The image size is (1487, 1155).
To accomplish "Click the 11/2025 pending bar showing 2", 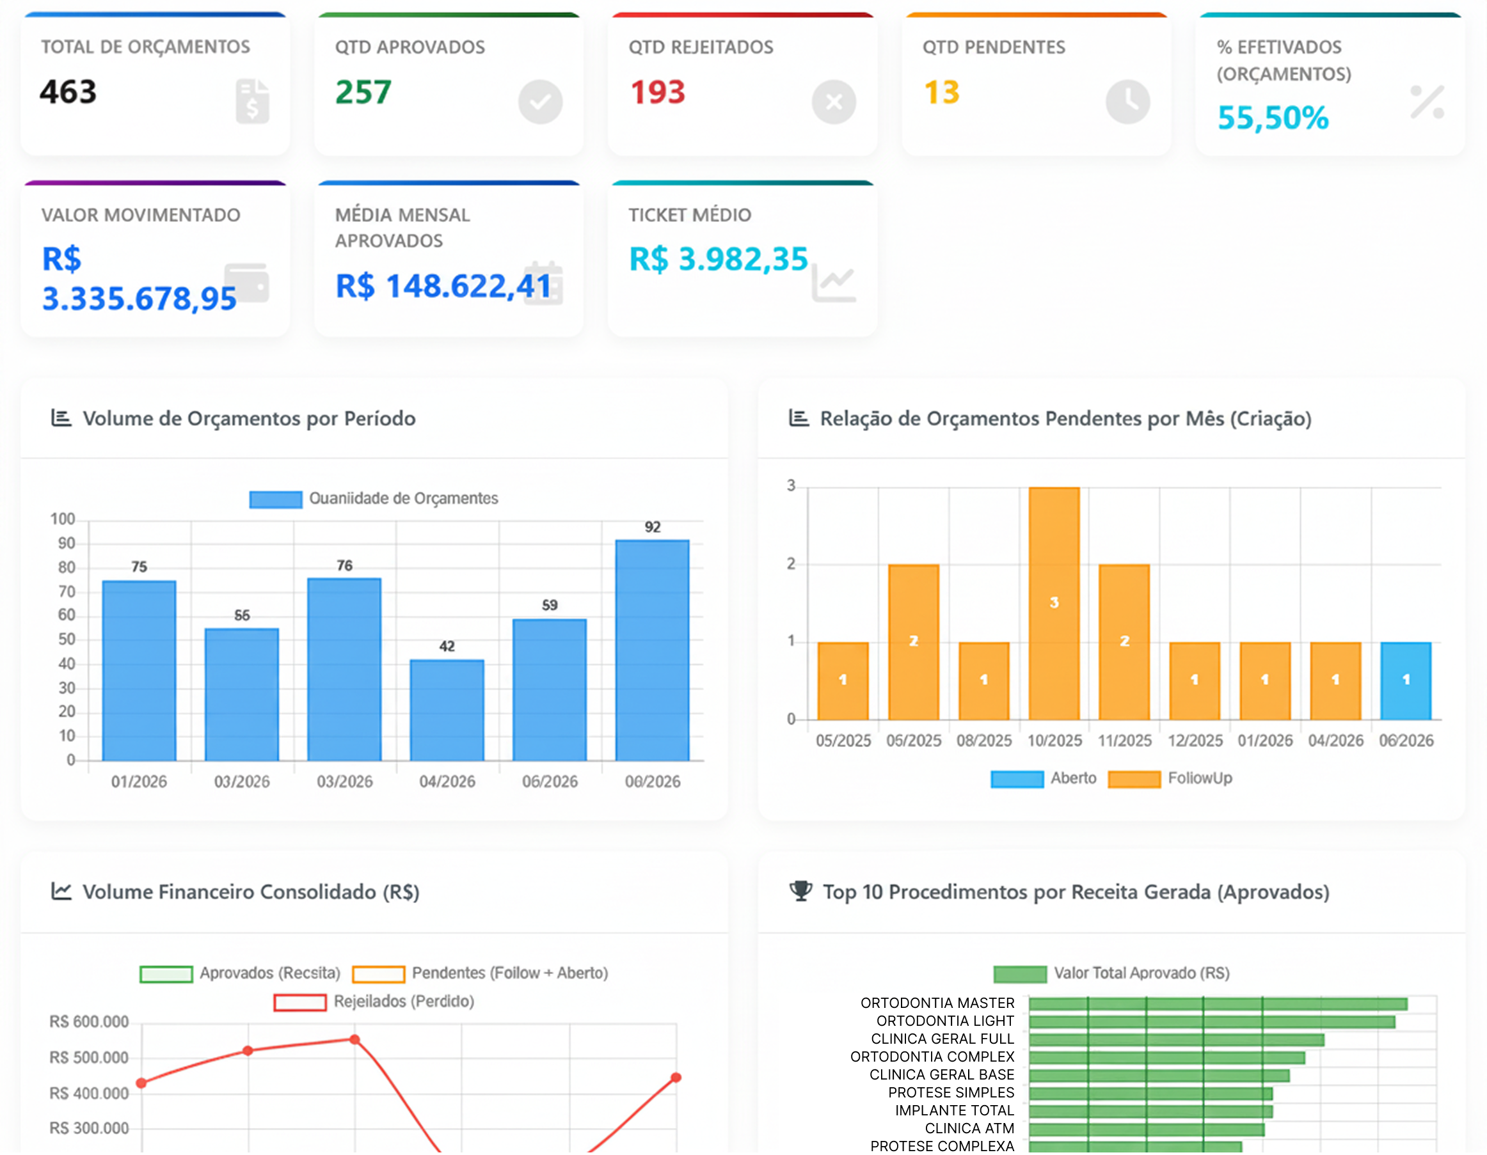I will click(x=1124, y=643).
